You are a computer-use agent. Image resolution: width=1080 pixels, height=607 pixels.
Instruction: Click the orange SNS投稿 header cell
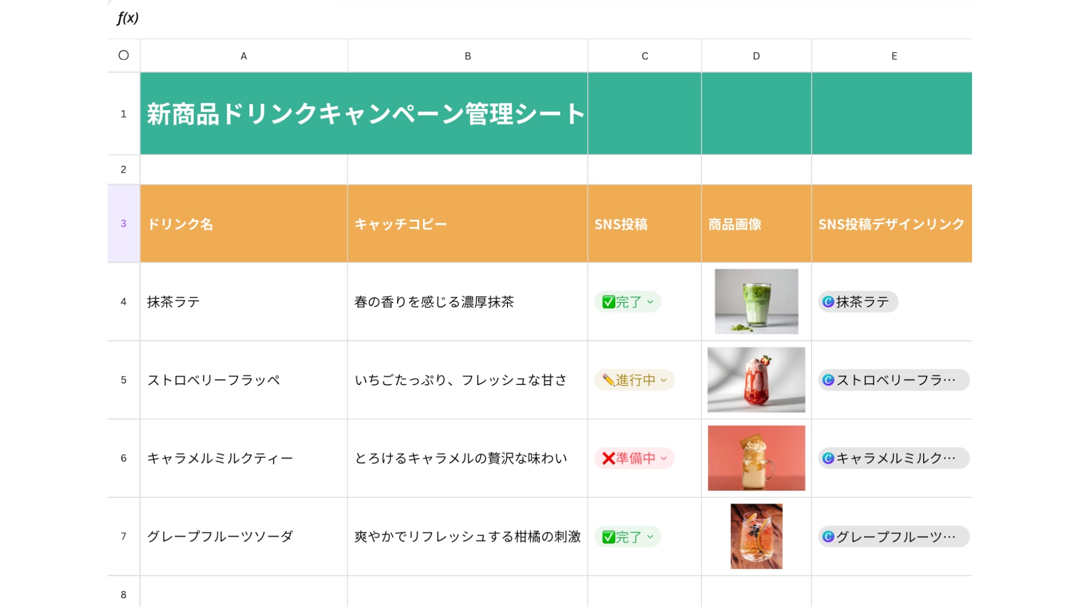pyautogui.click(x=644, y=224)
